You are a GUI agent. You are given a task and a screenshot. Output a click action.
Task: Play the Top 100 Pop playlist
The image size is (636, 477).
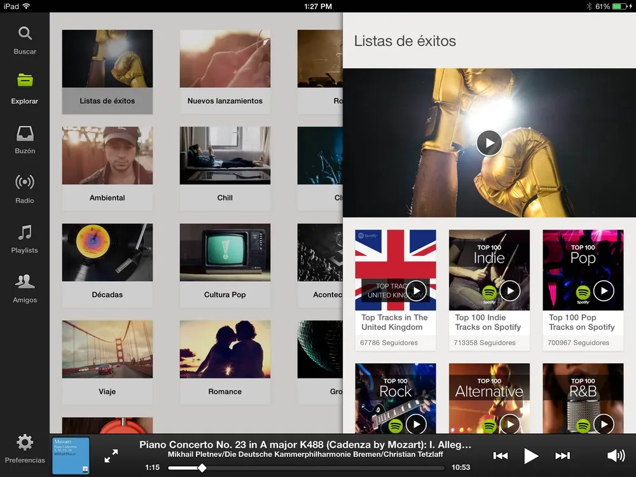point(604,291)
